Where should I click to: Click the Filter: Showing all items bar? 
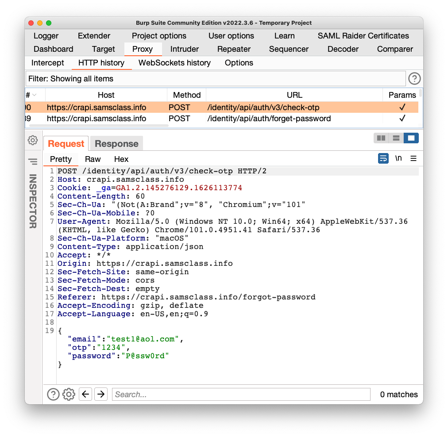point(216,78)
